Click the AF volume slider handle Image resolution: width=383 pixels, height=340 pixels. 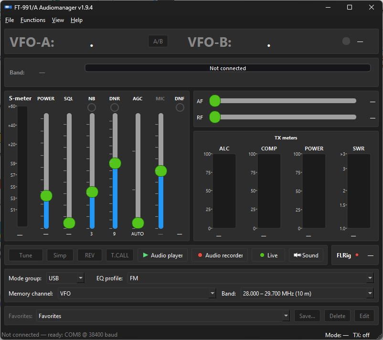[x=215, y=101]
